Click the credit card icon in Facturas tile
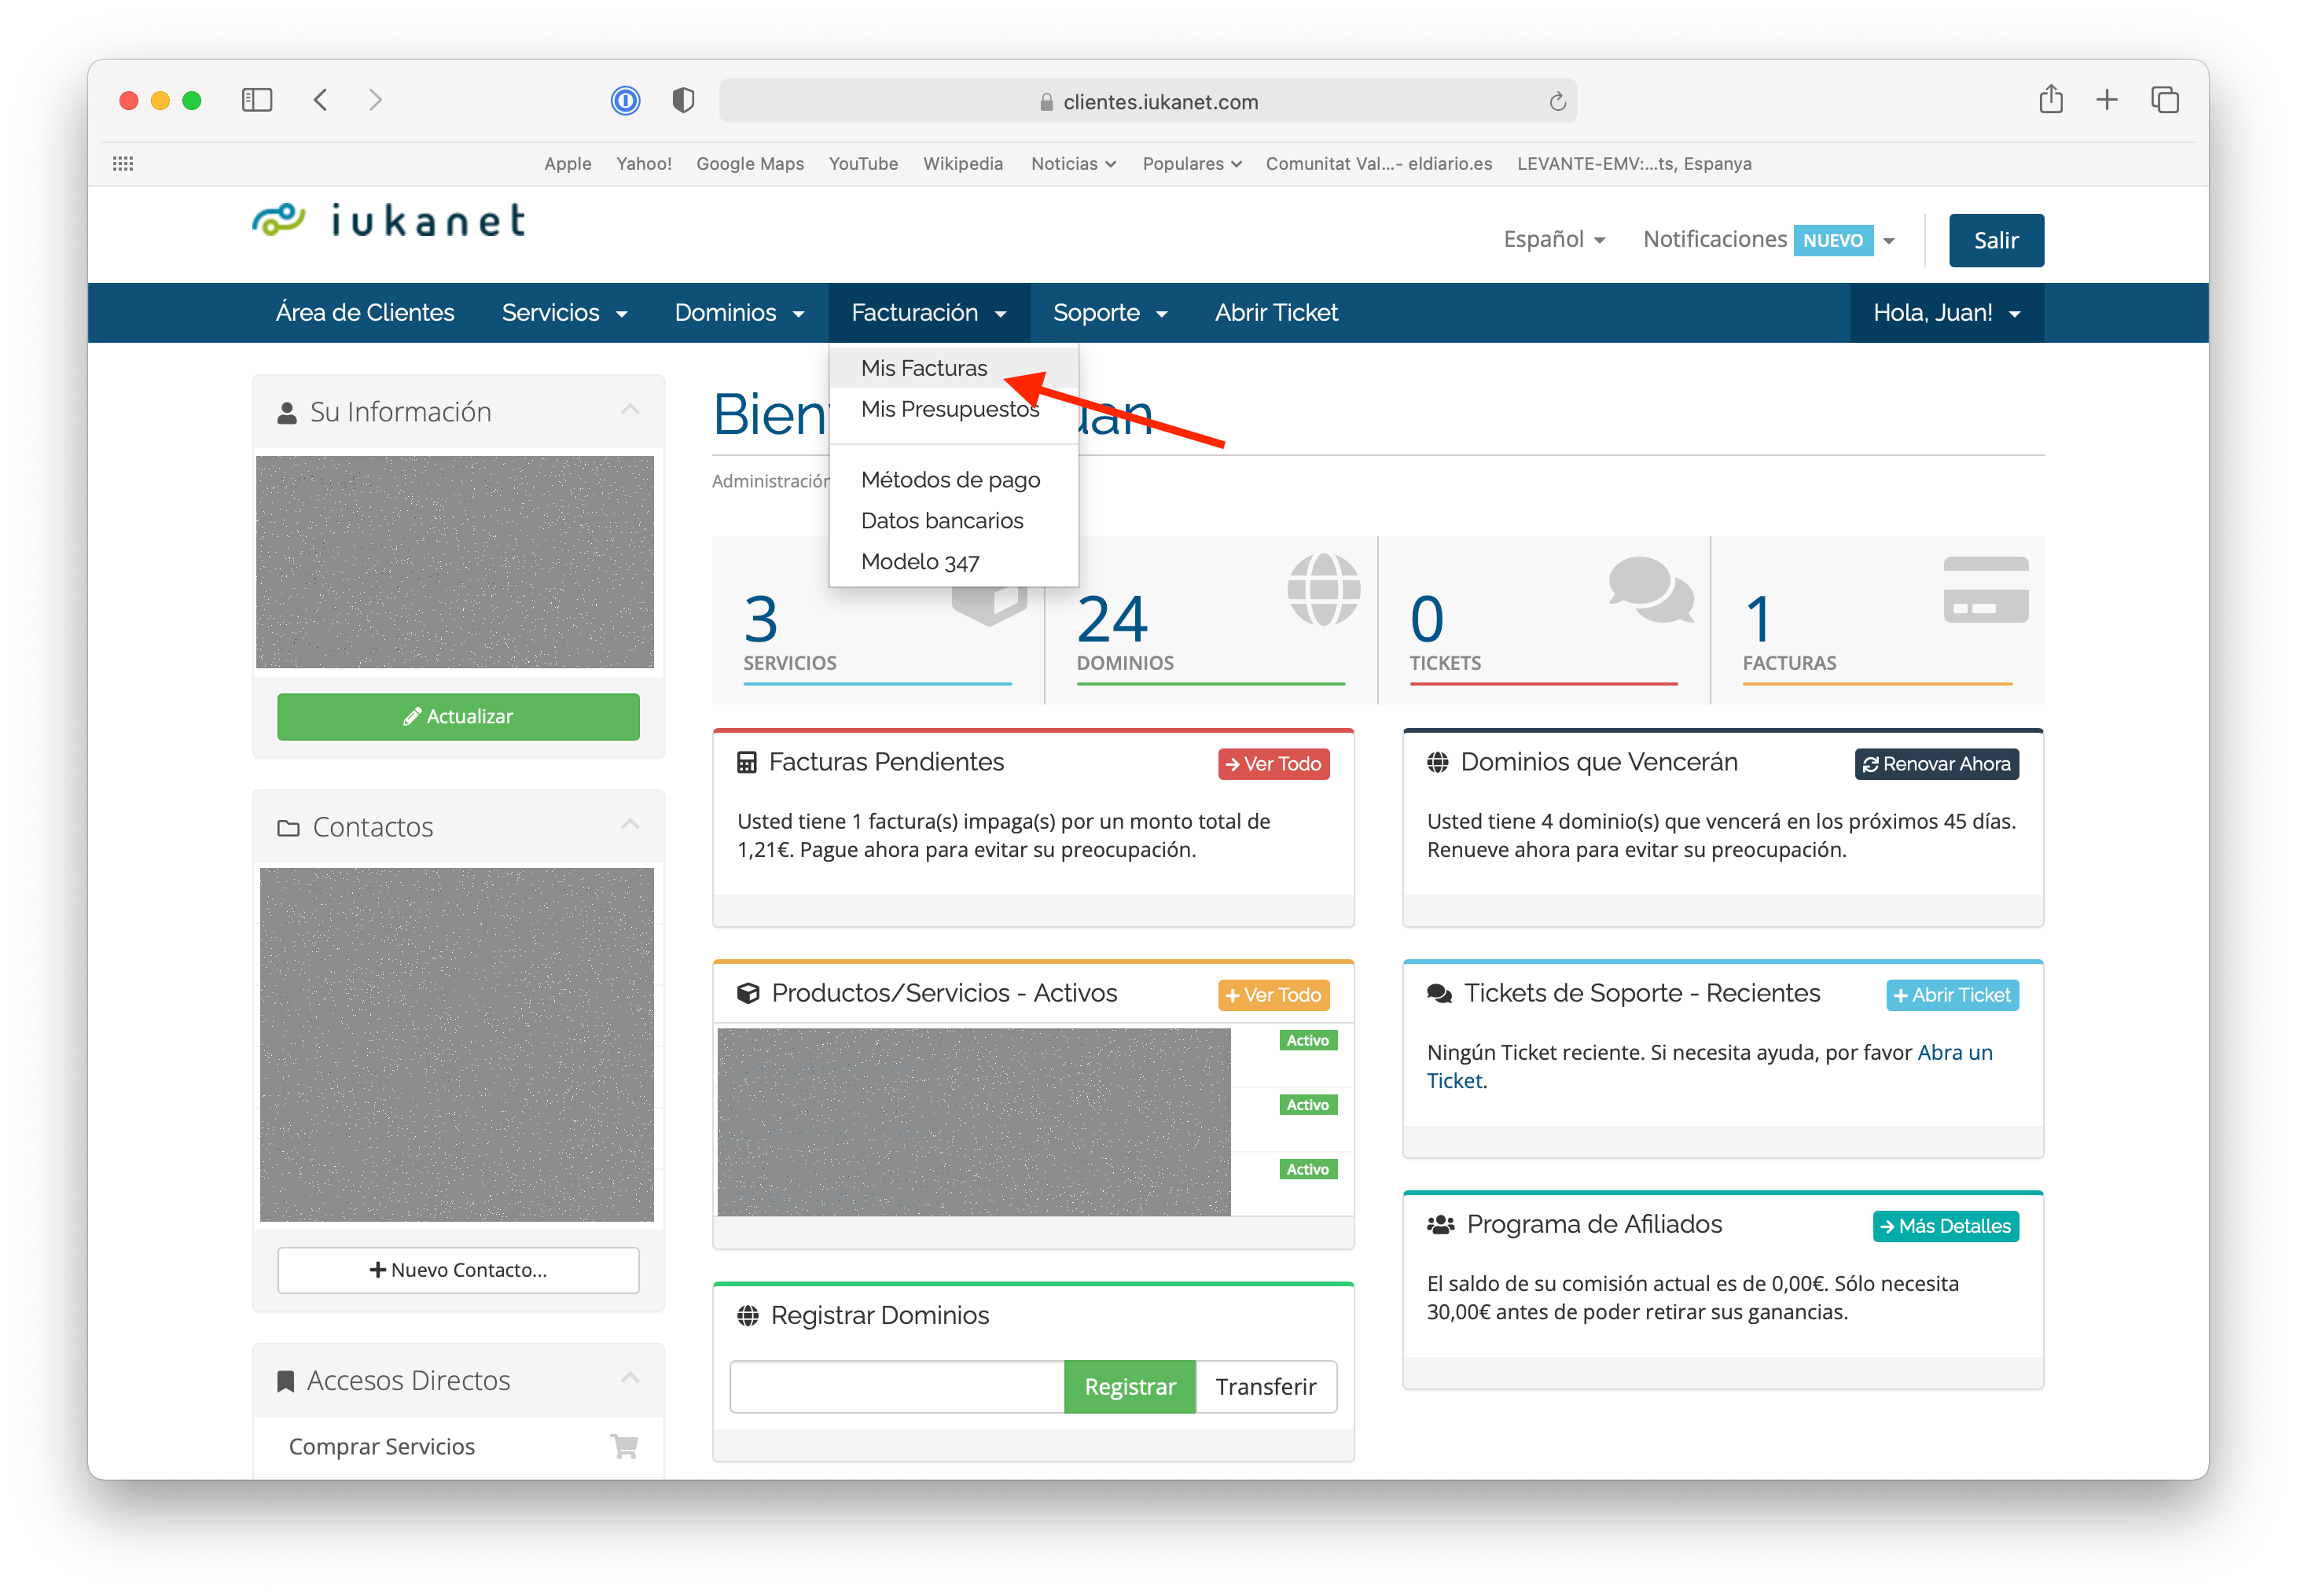 coord(1985,590)
